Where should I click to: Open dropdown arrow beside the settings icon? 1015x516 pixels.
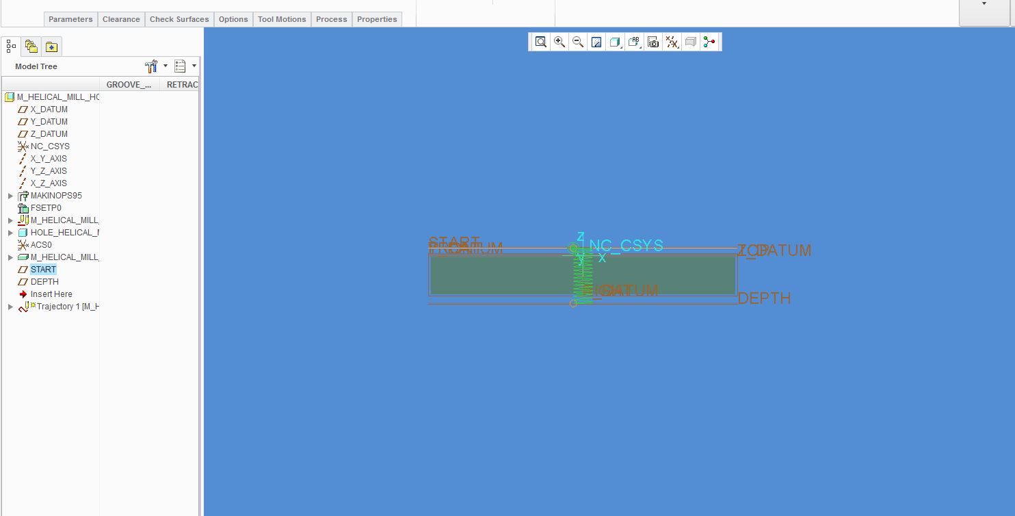[x=166, y=66]
